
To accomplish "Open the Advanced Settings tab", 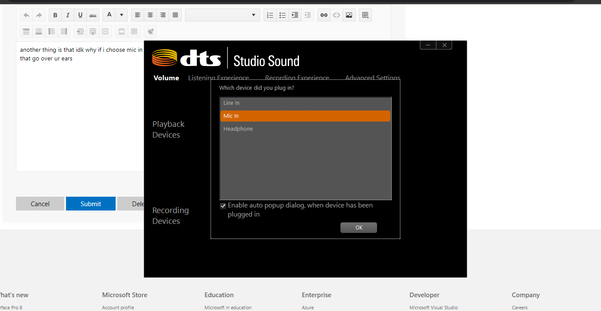I will click(x=373, y=78).
